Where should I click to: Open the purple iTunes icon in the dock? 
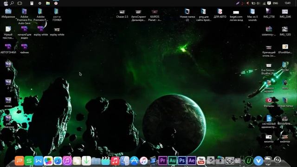click(x=67, y=161)
